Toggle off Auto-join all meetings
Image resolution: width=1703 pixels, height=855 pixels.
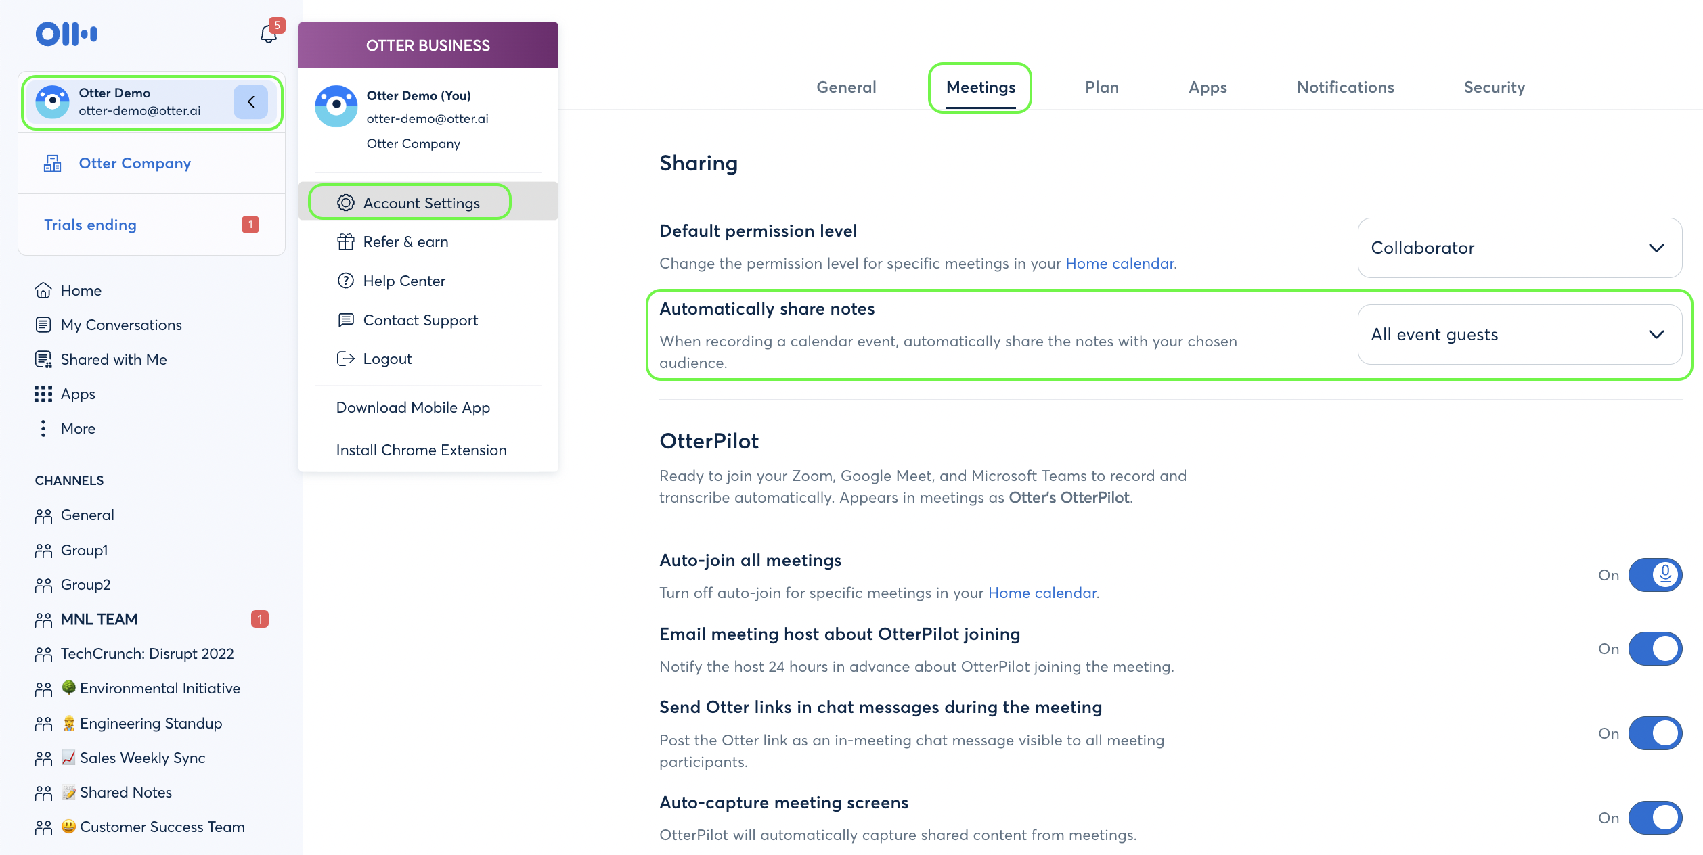(1656, 574)
